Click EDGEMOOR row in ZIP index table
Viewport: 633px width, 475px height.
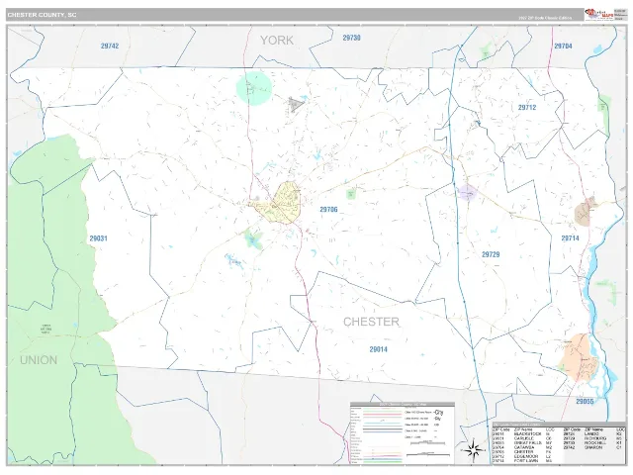(x=522, y=456)
